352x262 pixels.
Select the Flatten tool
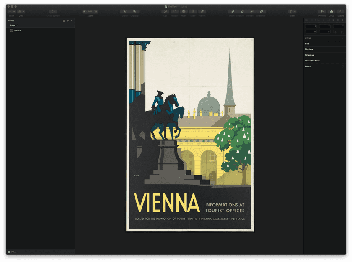click(202, 11)
